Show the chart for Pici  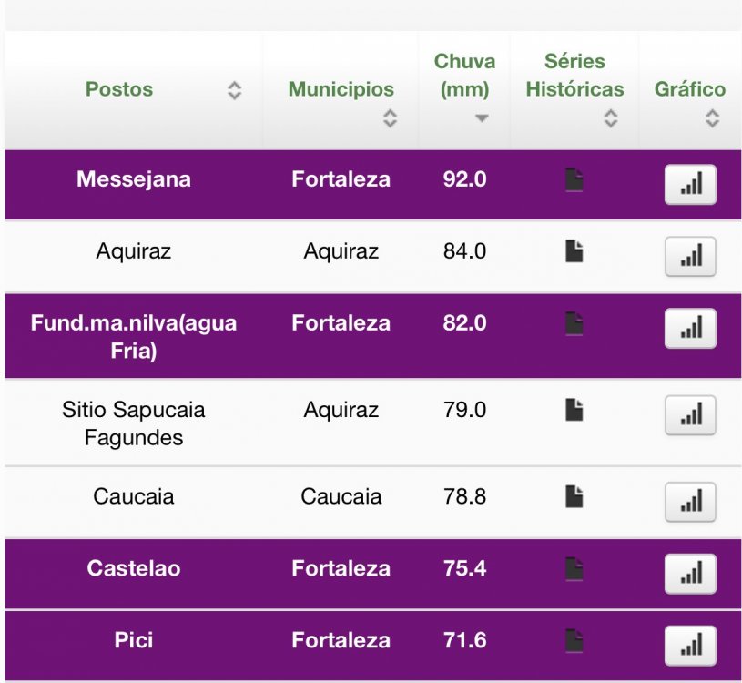pyautogui.click(x=690, y=646)
